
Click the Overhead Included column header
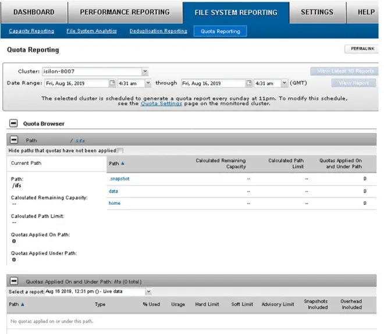(351, 304)
